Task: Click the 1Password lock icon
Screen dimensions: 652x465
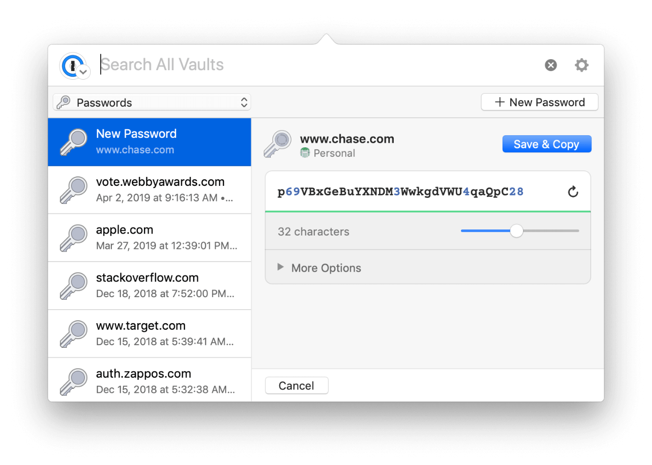Action: click(72, 65)
